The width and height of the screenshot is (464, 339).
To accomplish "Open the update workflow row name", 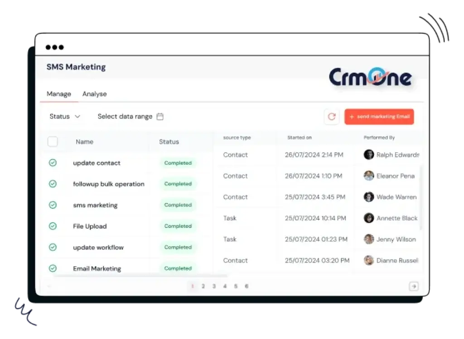I will [98, 248].
